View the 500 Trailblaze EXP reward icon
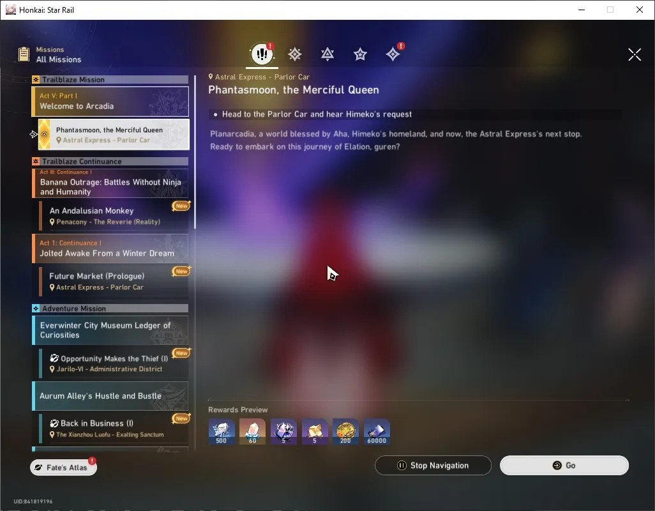The image size is (655, 511). pos(222,432)
